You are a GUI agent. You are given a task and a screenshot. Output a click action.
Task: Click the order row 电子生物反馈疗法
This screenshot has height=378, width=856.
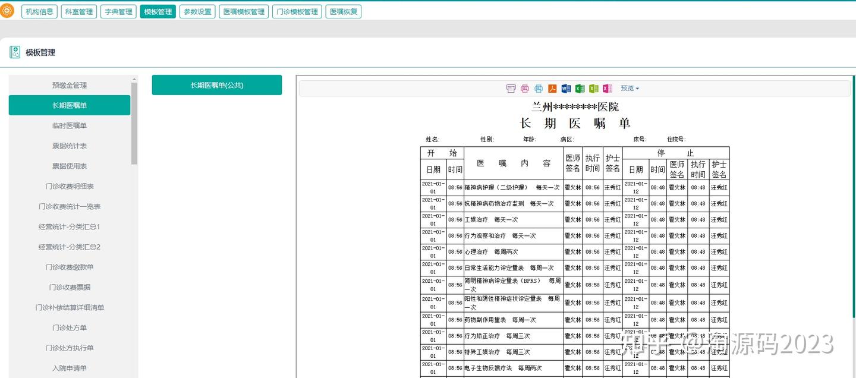point(513,368)
